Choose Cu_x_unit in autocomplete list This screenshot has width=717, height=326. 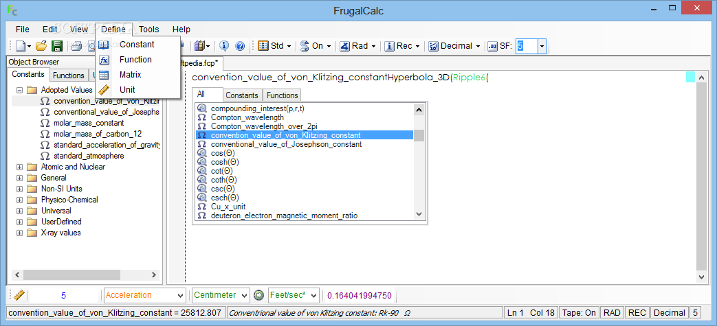coord(228,207)
